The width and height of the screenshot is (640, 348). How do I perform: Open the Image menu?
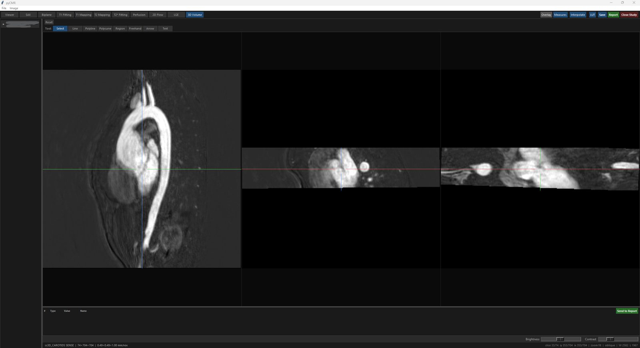tap(14, 8)
